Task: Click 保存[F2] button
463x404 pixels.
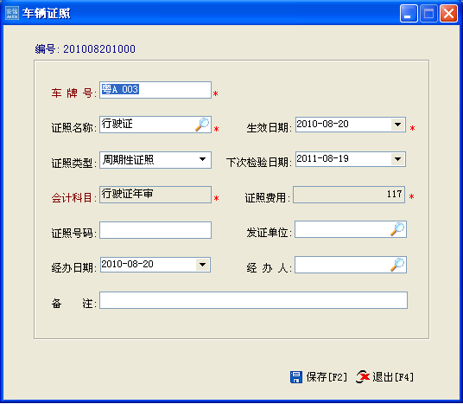Action: point(319,377)
